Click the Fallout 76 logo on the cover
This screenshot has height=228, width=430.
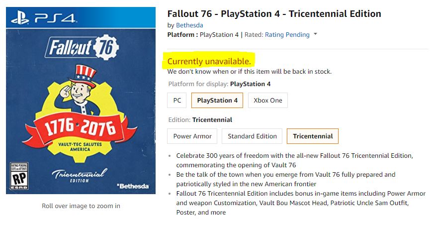tap(83, 48)
